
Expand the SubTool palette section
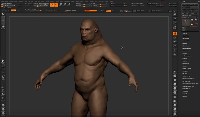(x=185, y=33)
